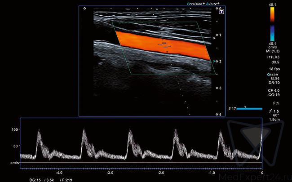Open the G:84 gain setting
The width and height of the screenshot is (292, 182).
pos(273,79)
